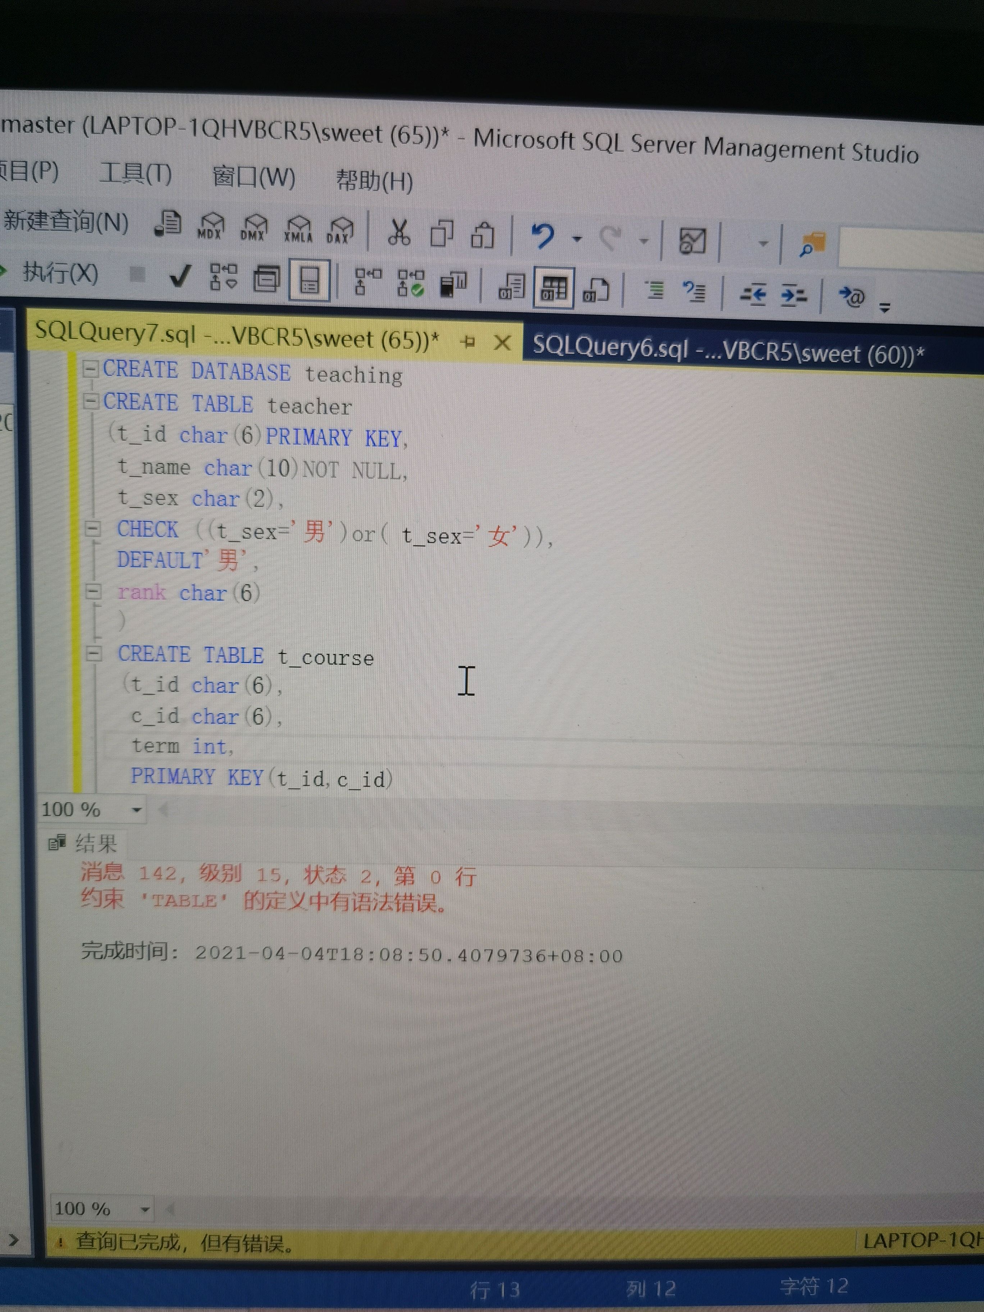Open the Undo history dropdown arrow
Image resolution: width=984 pixels, height=1312 pixels.
[x=577, y=239]
